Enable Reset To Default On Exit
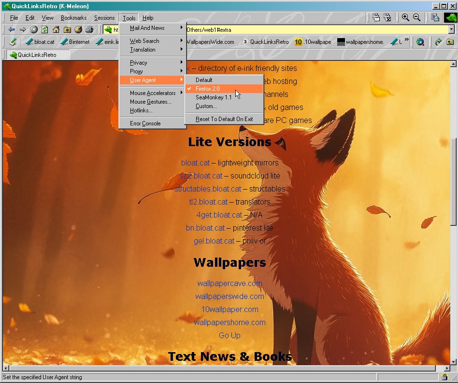The width and height of the screenshot is (458, 383). click(224, 119)
